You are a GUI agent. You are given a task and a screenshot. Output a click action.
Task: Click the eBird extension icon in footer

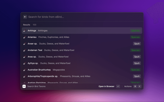tap(24, 86)
